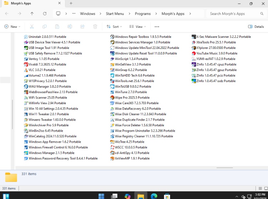
Task: Click the WizTree 4.25 Portable icon
Action: [112, 142]
